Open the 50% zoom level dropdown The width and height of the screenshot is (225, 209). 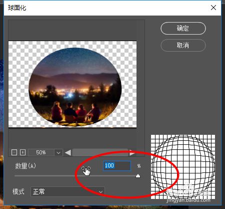coord(58,152)
